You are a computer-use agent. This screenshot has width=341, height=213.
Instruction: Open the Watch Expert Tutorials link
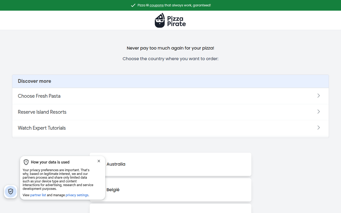pos(170,128)
